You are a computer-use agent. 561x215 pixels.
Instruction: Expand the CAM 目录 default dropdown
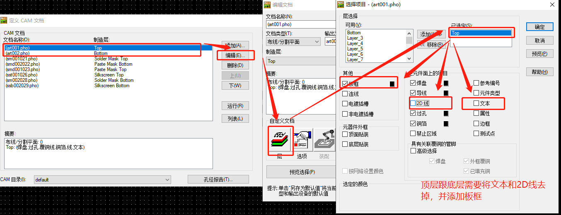click(102, 179)
